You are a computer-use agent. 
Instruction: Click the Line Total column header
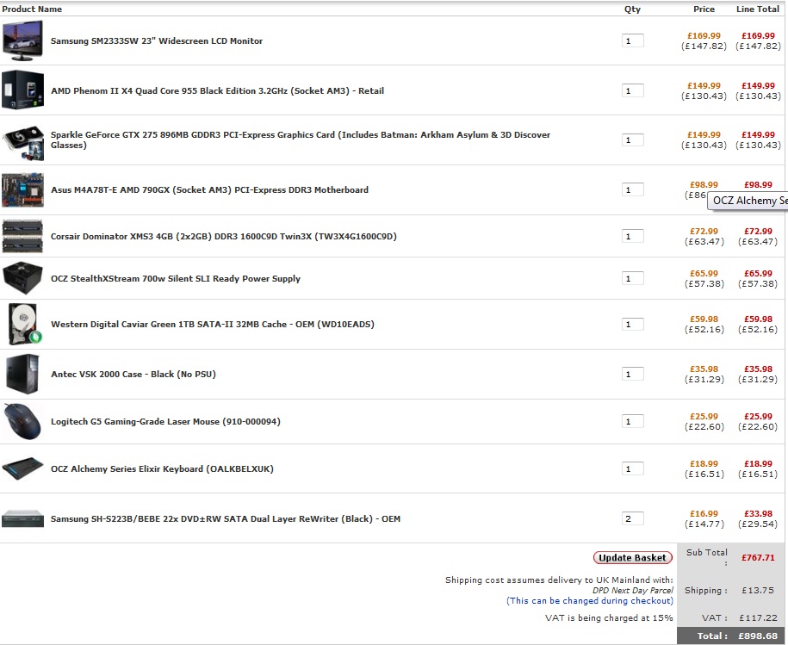pos(758,9)
